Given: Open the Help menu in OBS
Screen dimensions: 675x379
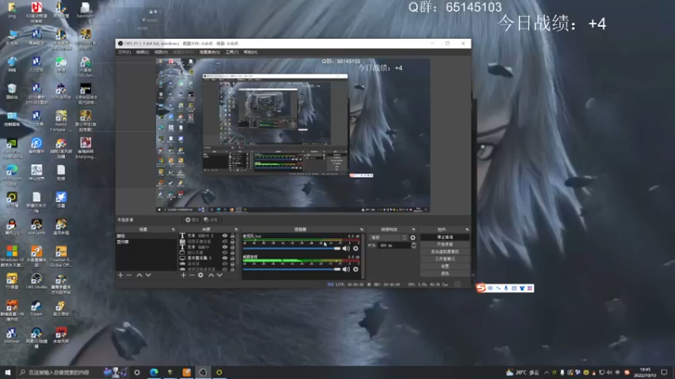Looking at the screenshot, I should click(x=250, y=52).
